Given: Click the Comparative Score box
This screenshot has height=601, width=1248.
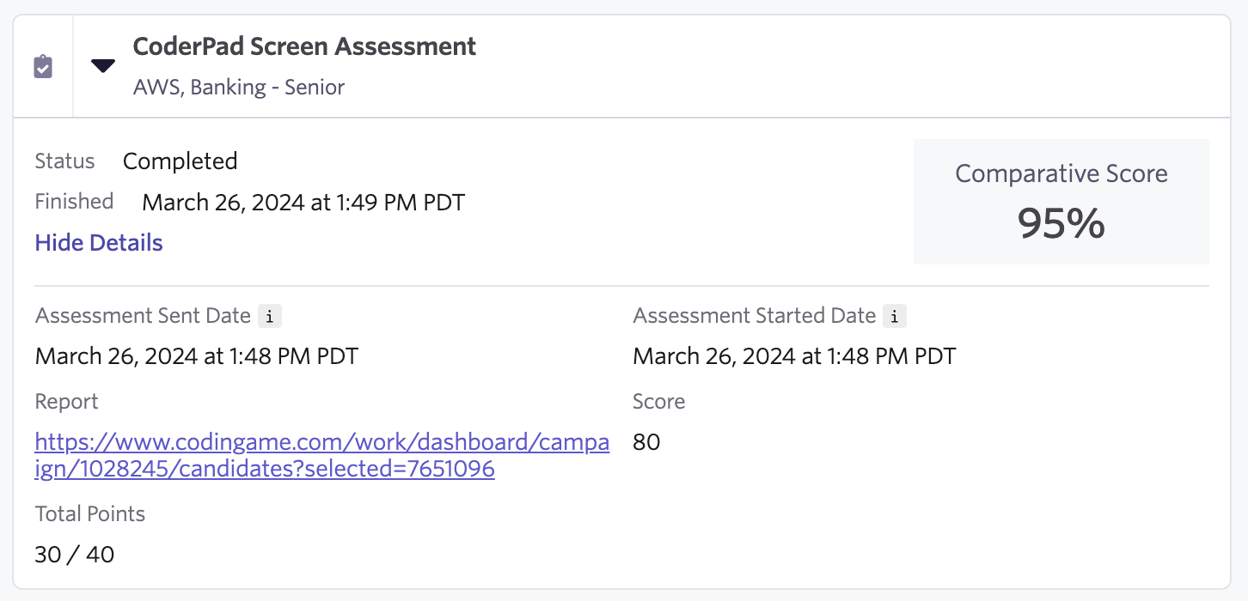Looking at the screenshot, I should pyautogui.click(x=1061, y=202).
